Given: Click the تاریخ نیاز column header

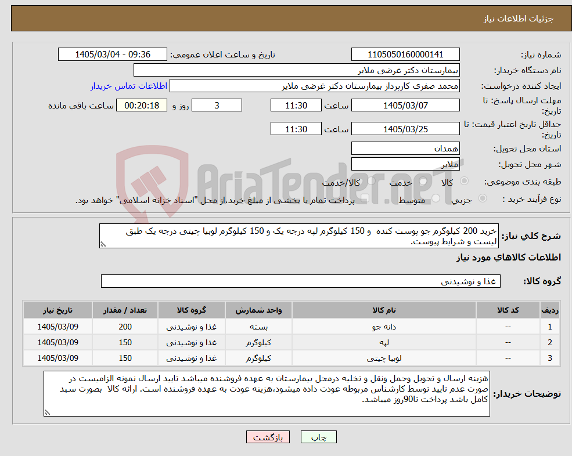Looking at the screenshot, I should pos(57,310).
